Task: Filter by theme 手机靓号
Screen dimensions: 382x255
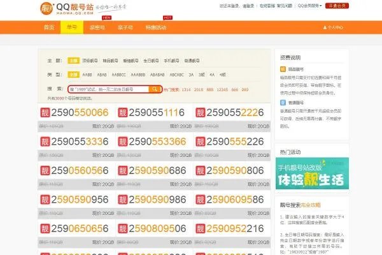Action: (x=171, y=61)
